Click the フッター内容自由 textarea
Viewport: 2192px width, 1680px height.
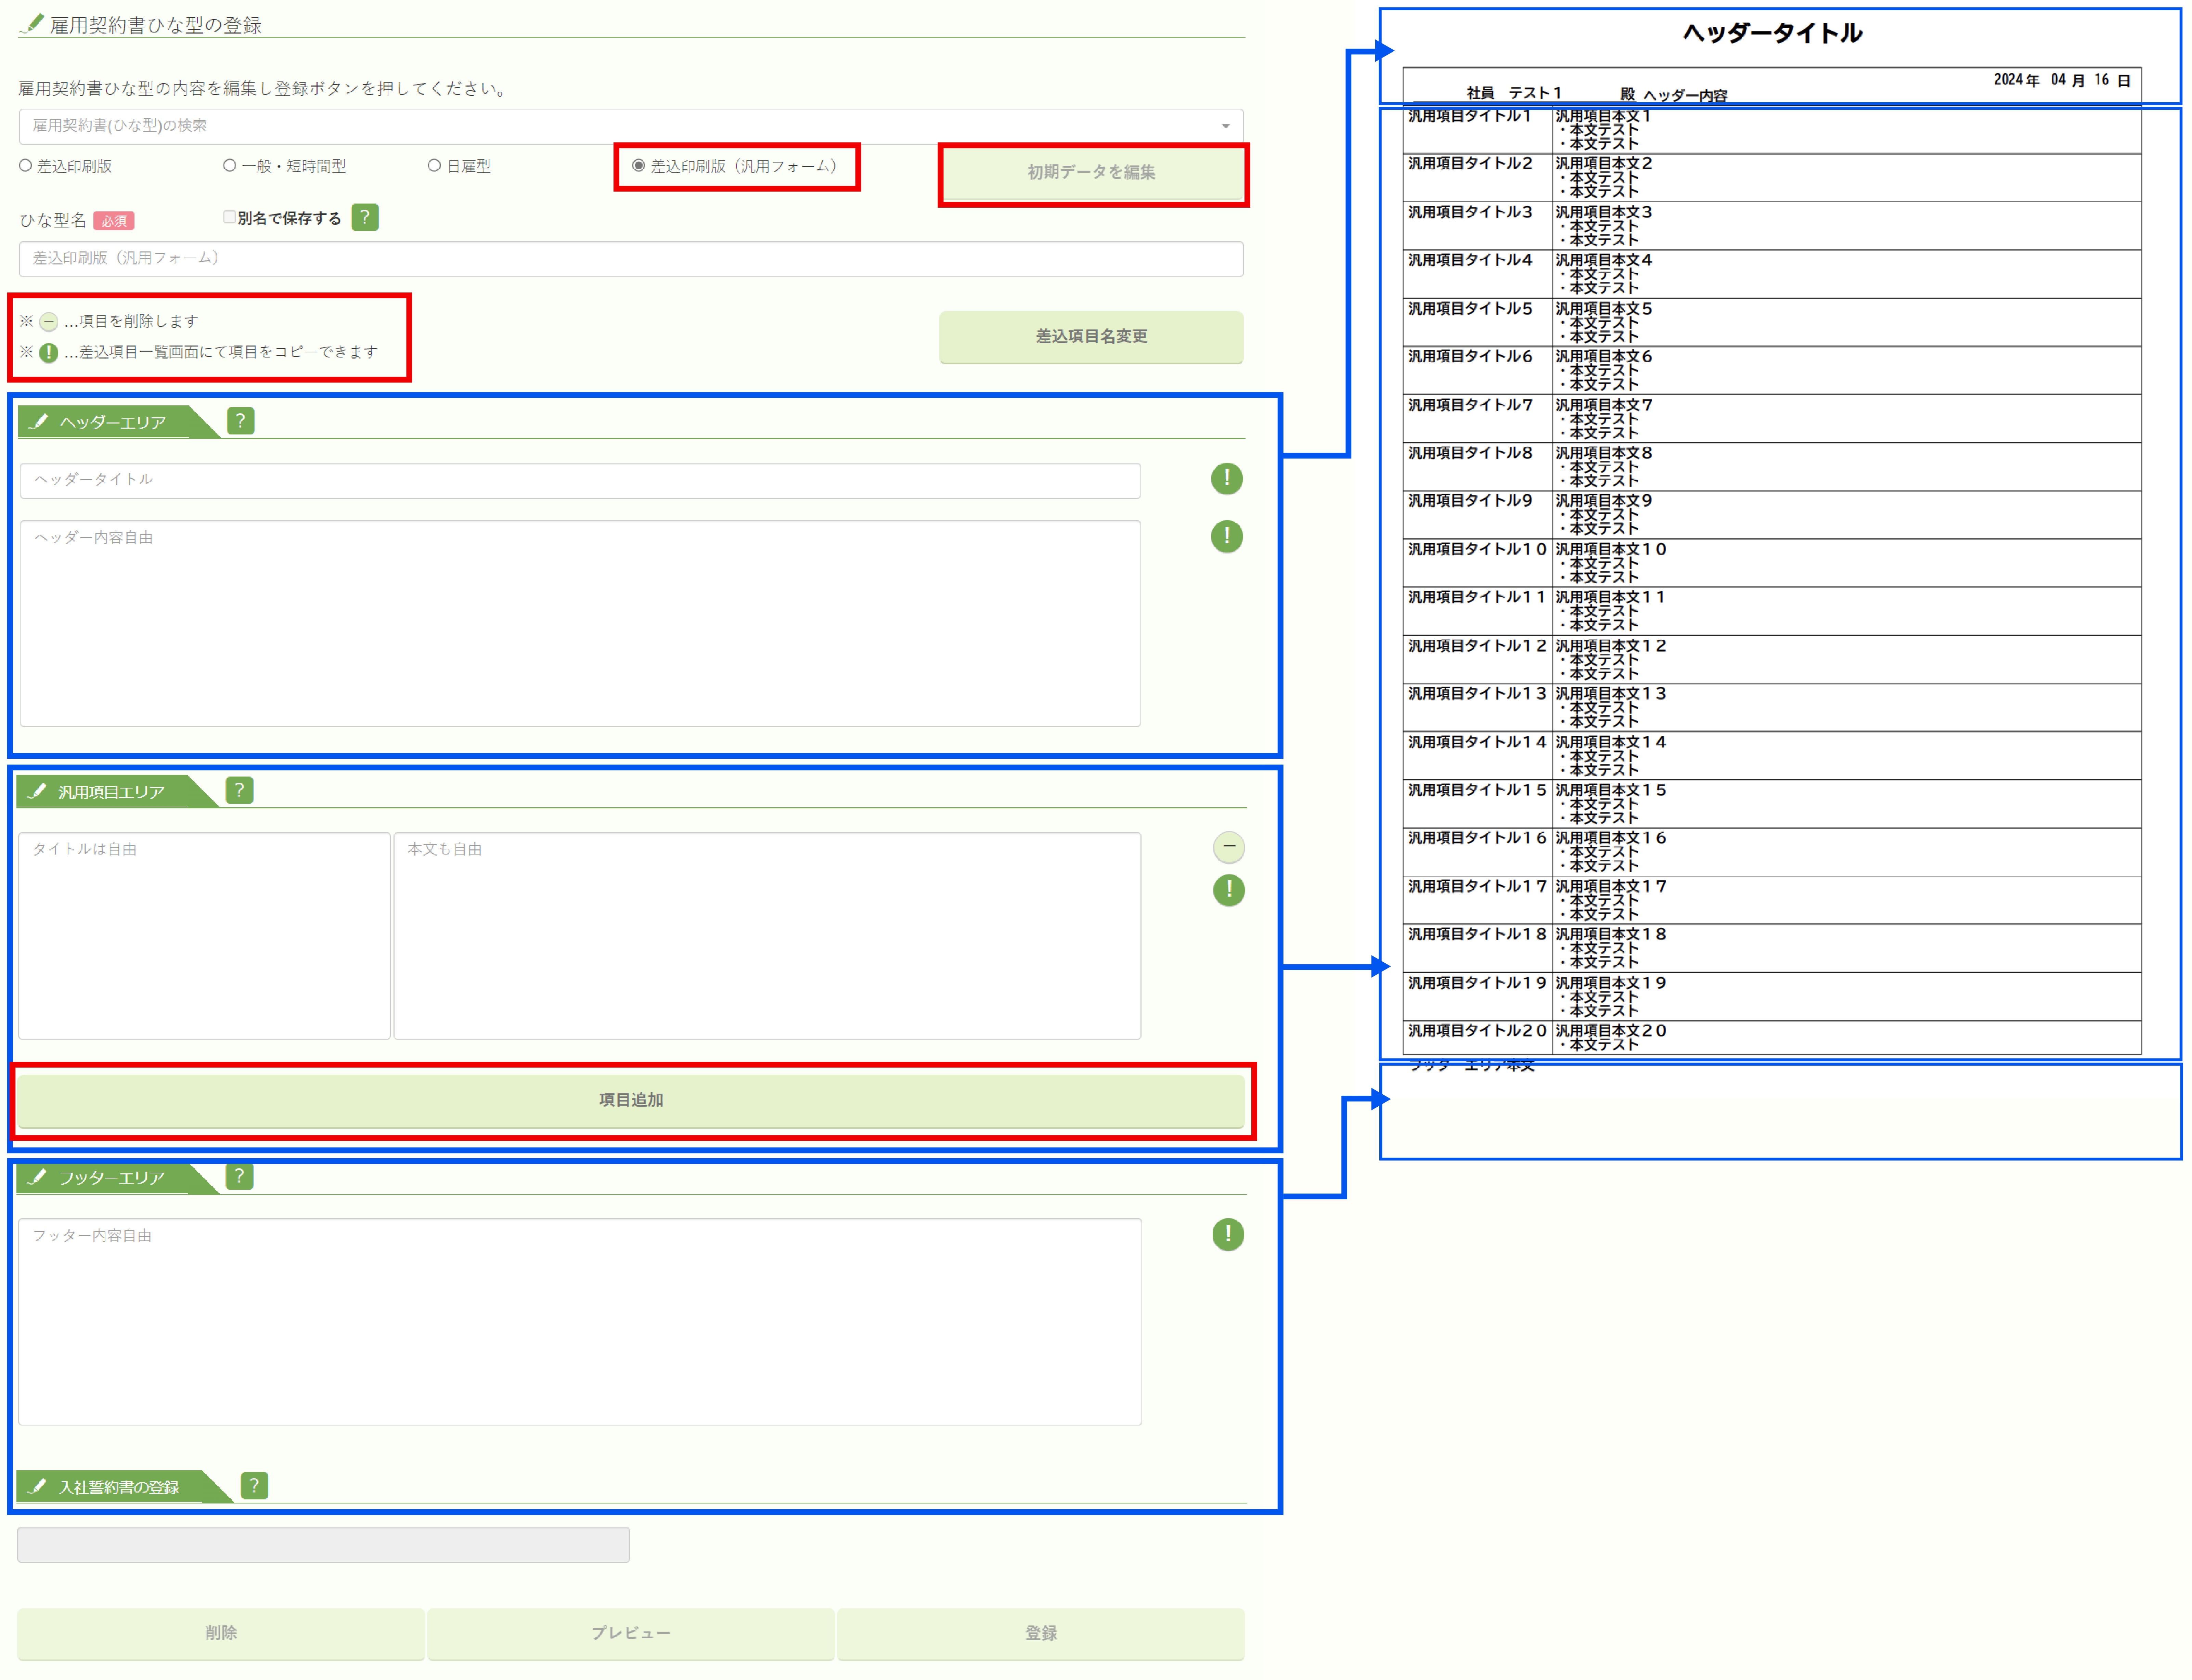(580, 1322)
